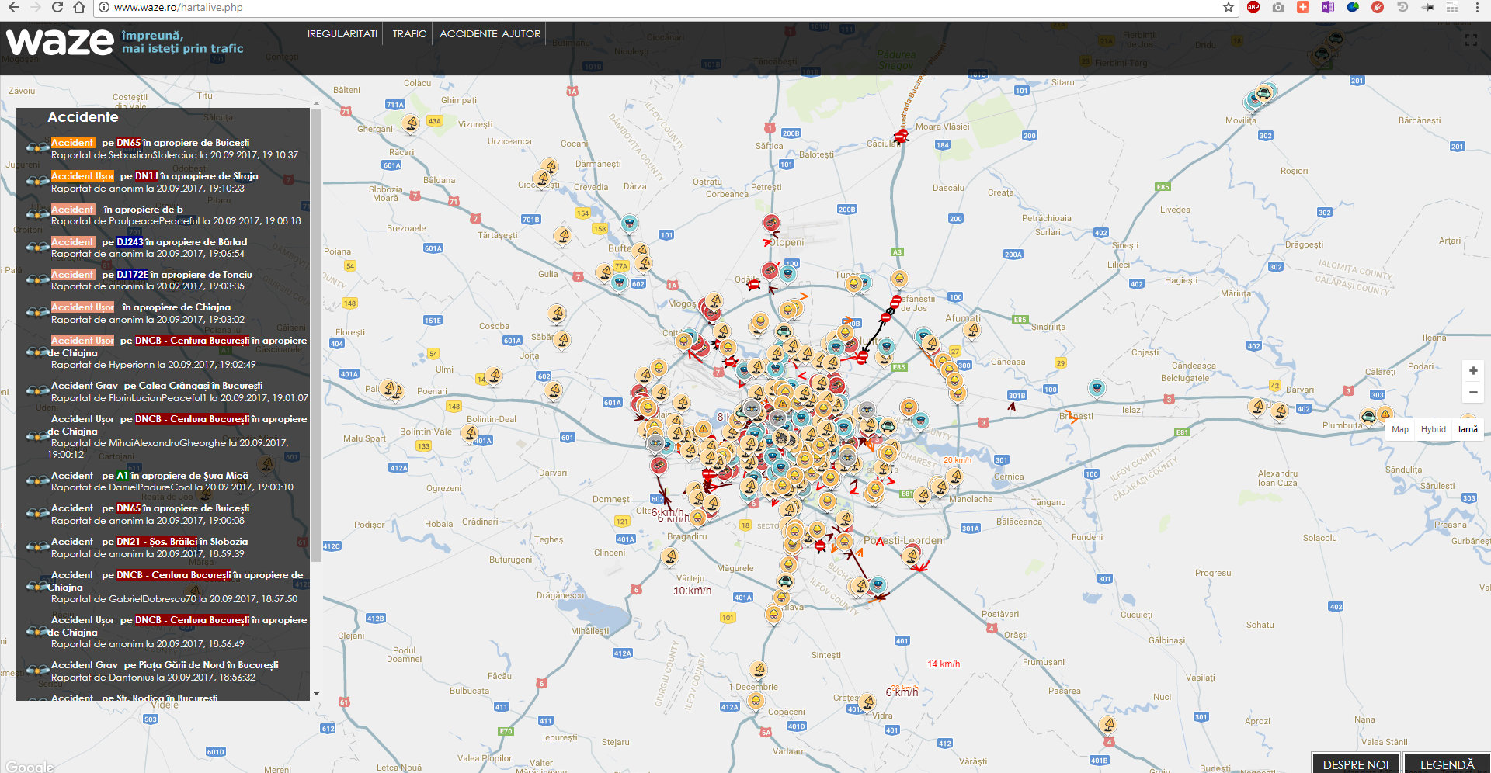Go back to previous page
Image resolution: width=1491 pixels, height=773 pixels.
tap(13, 7)
